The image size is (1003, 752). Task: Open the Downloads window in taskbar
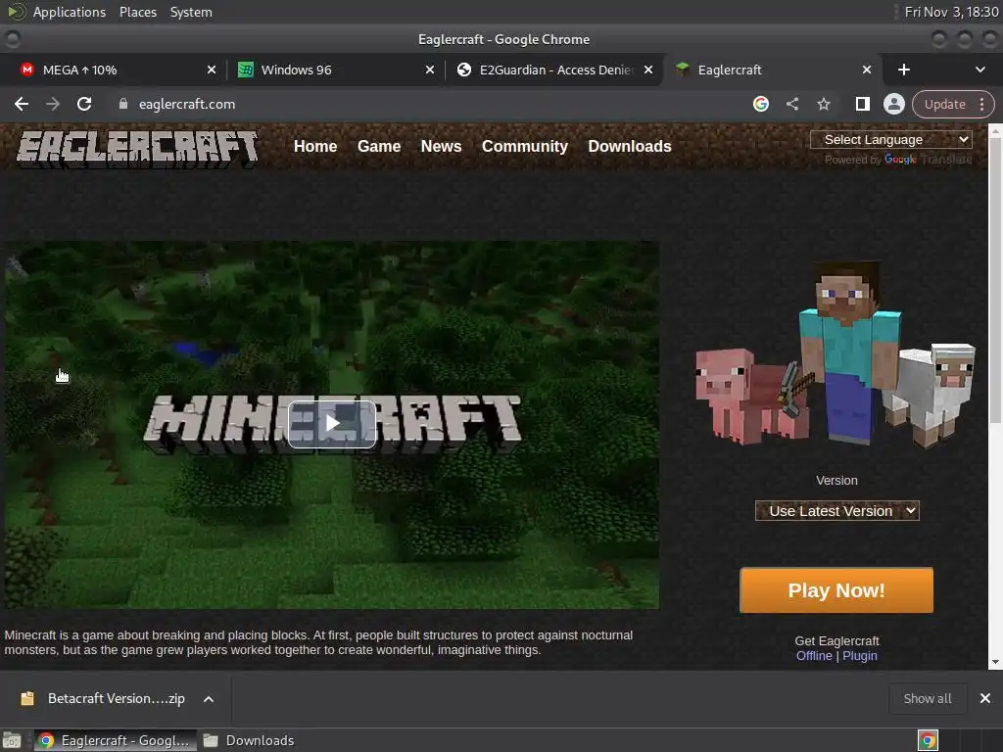pyautogui.click(x=248, y=740)
